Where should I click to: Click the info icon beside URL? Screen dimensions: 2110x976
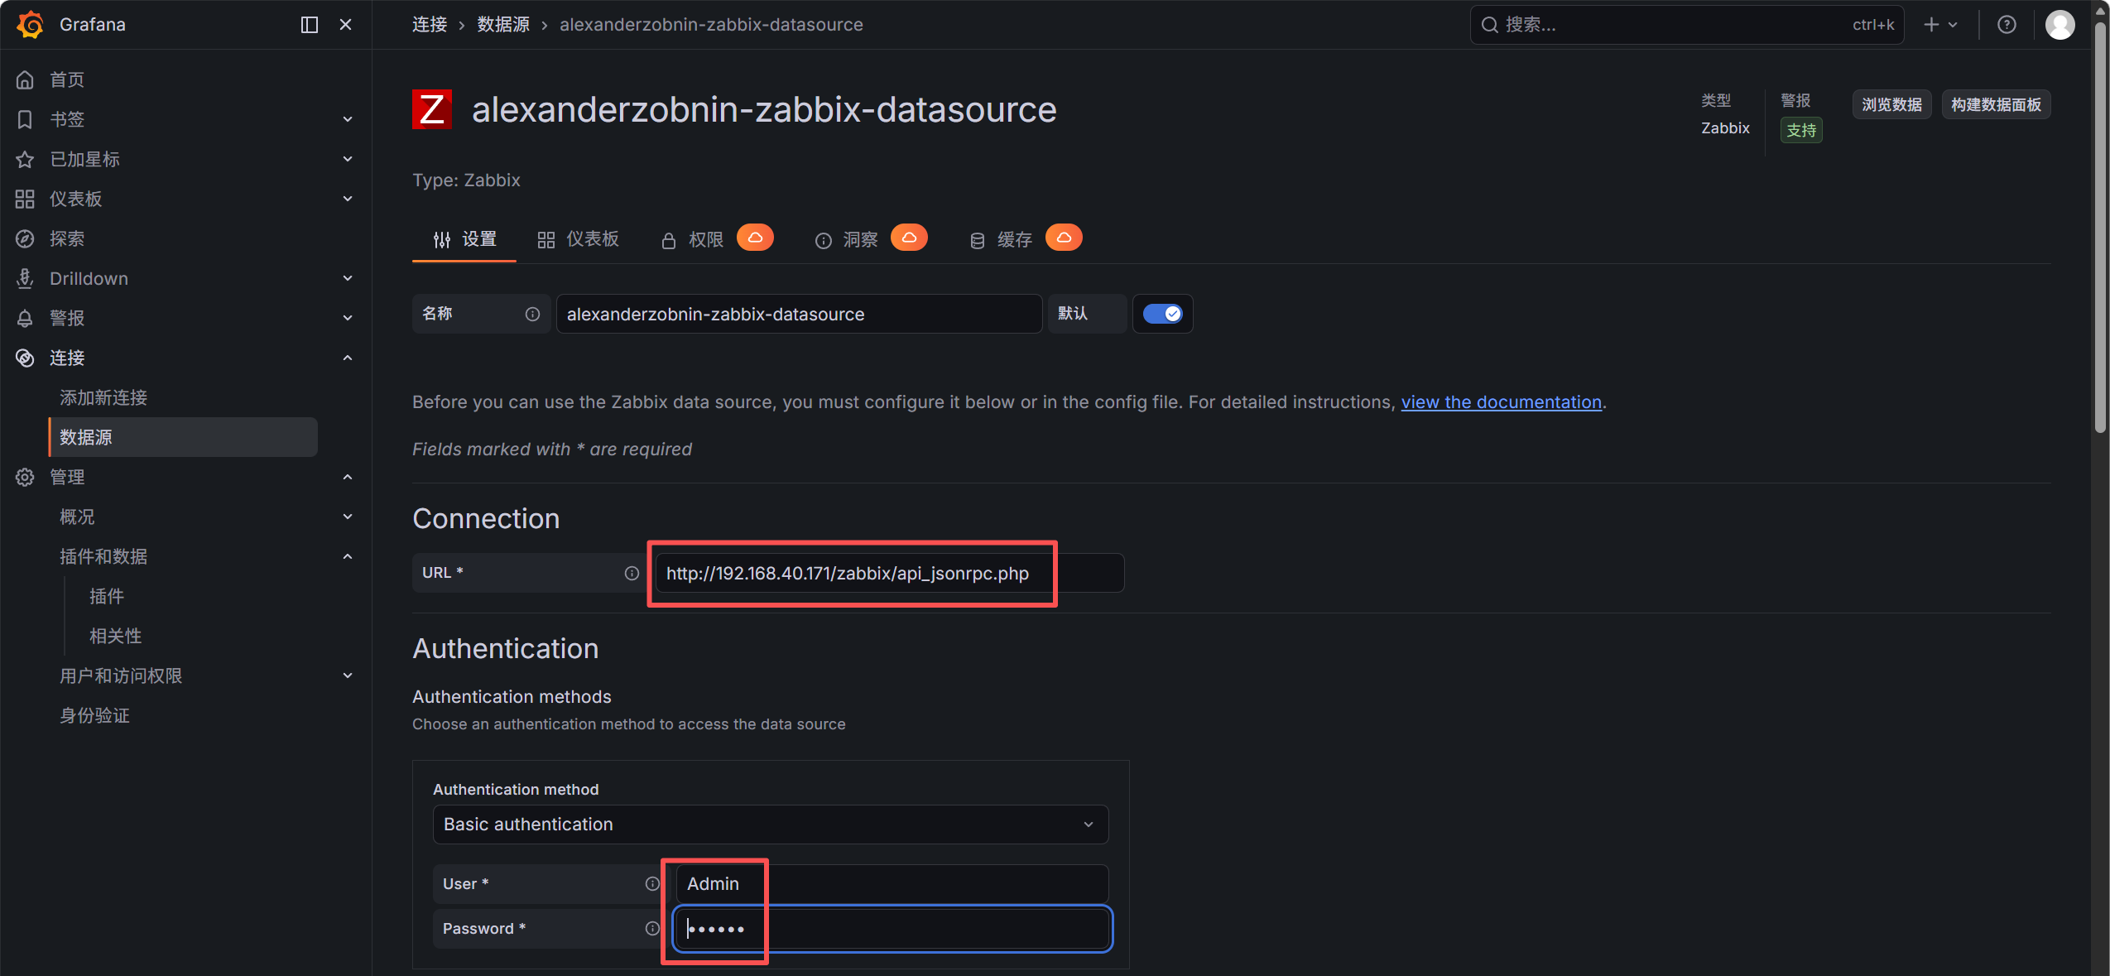[x=632, y=573]
